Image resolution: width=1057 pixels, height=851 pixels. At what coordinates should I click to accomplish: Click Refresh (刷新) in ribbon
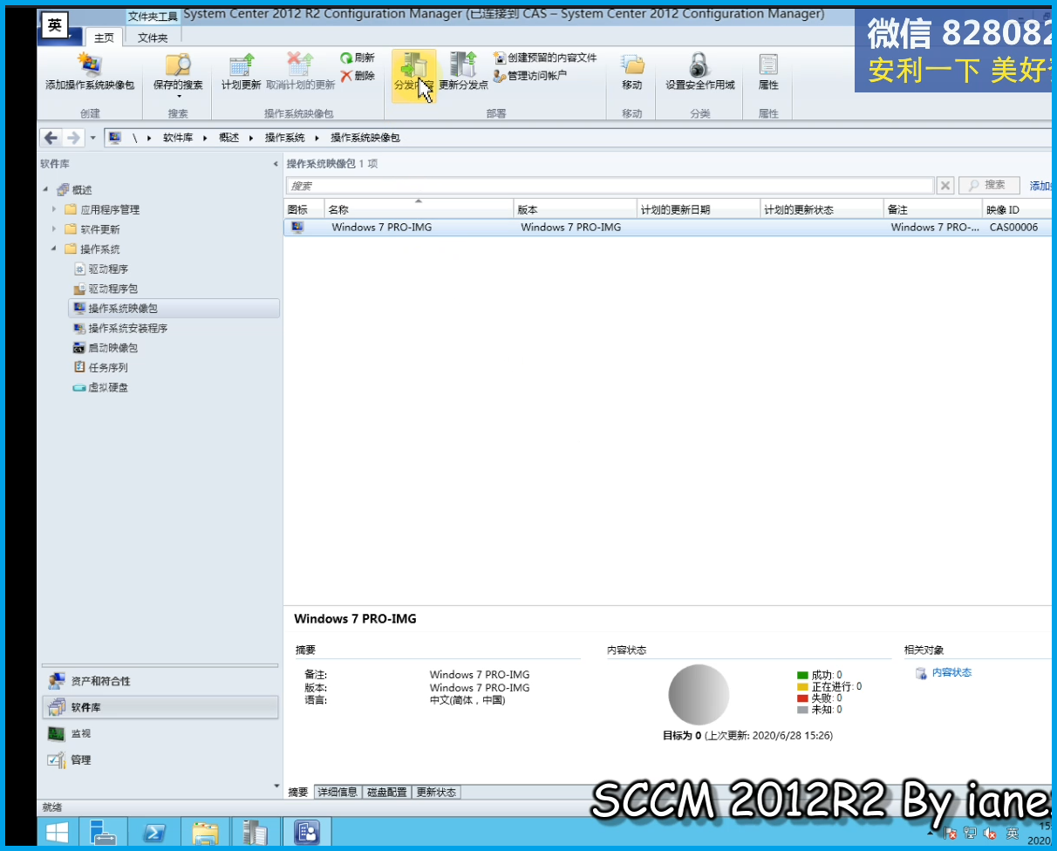pos(358,58)
